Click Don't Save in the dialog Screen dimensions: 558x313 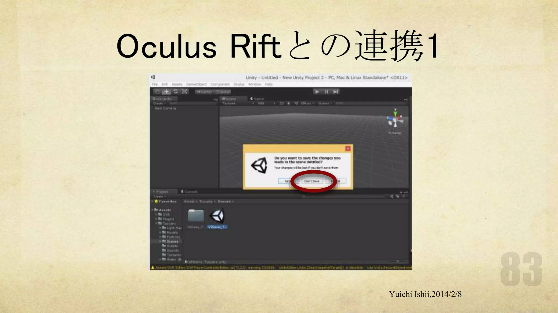(x=312, y=181)
